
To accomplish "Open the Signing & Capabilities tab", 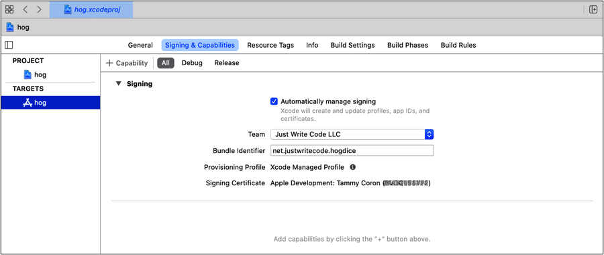I will click(x=200, y=45).
